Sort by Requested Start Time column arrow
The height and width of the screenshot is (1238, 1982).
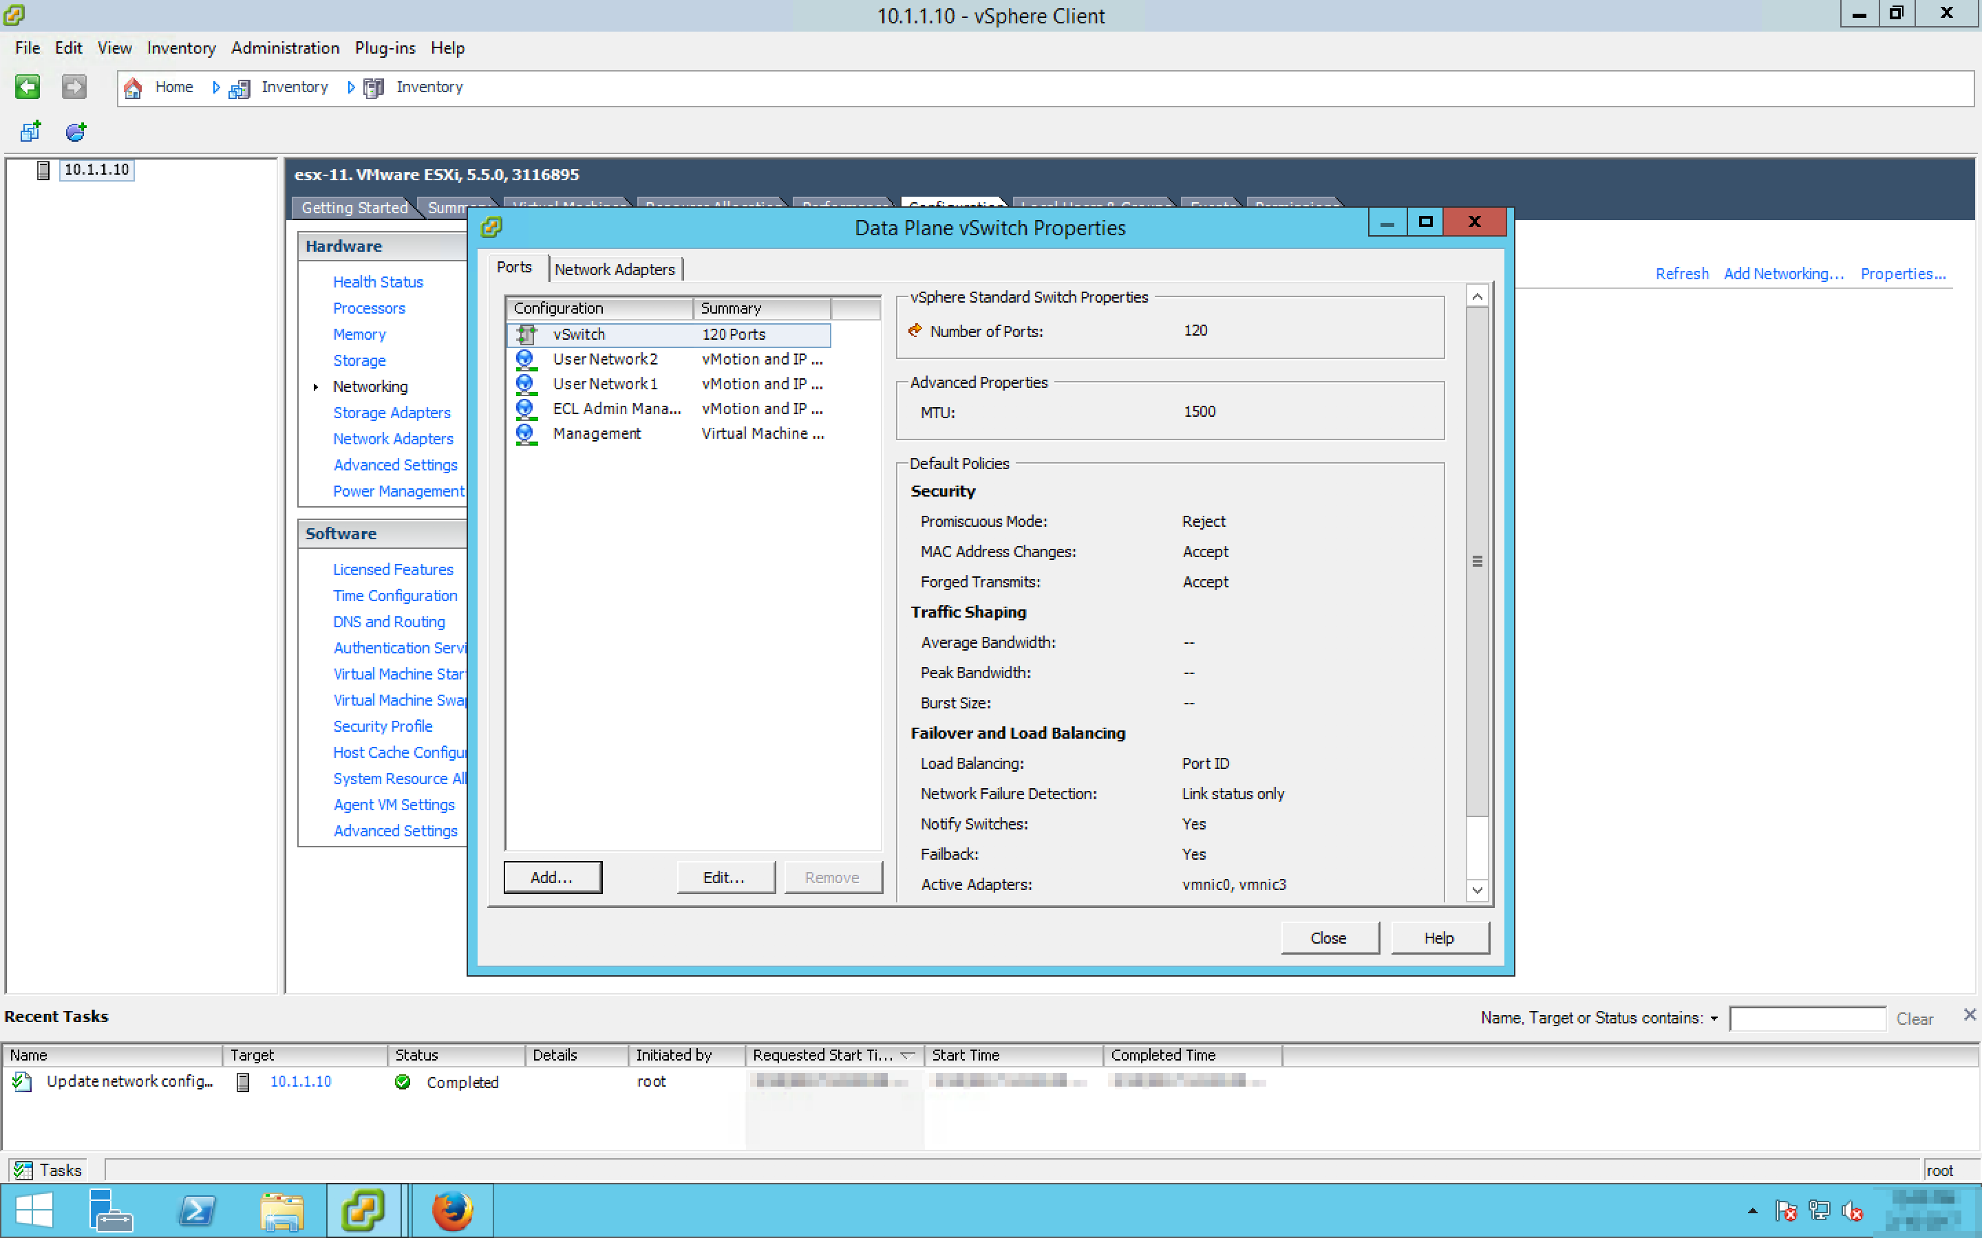pos(906,1056)
